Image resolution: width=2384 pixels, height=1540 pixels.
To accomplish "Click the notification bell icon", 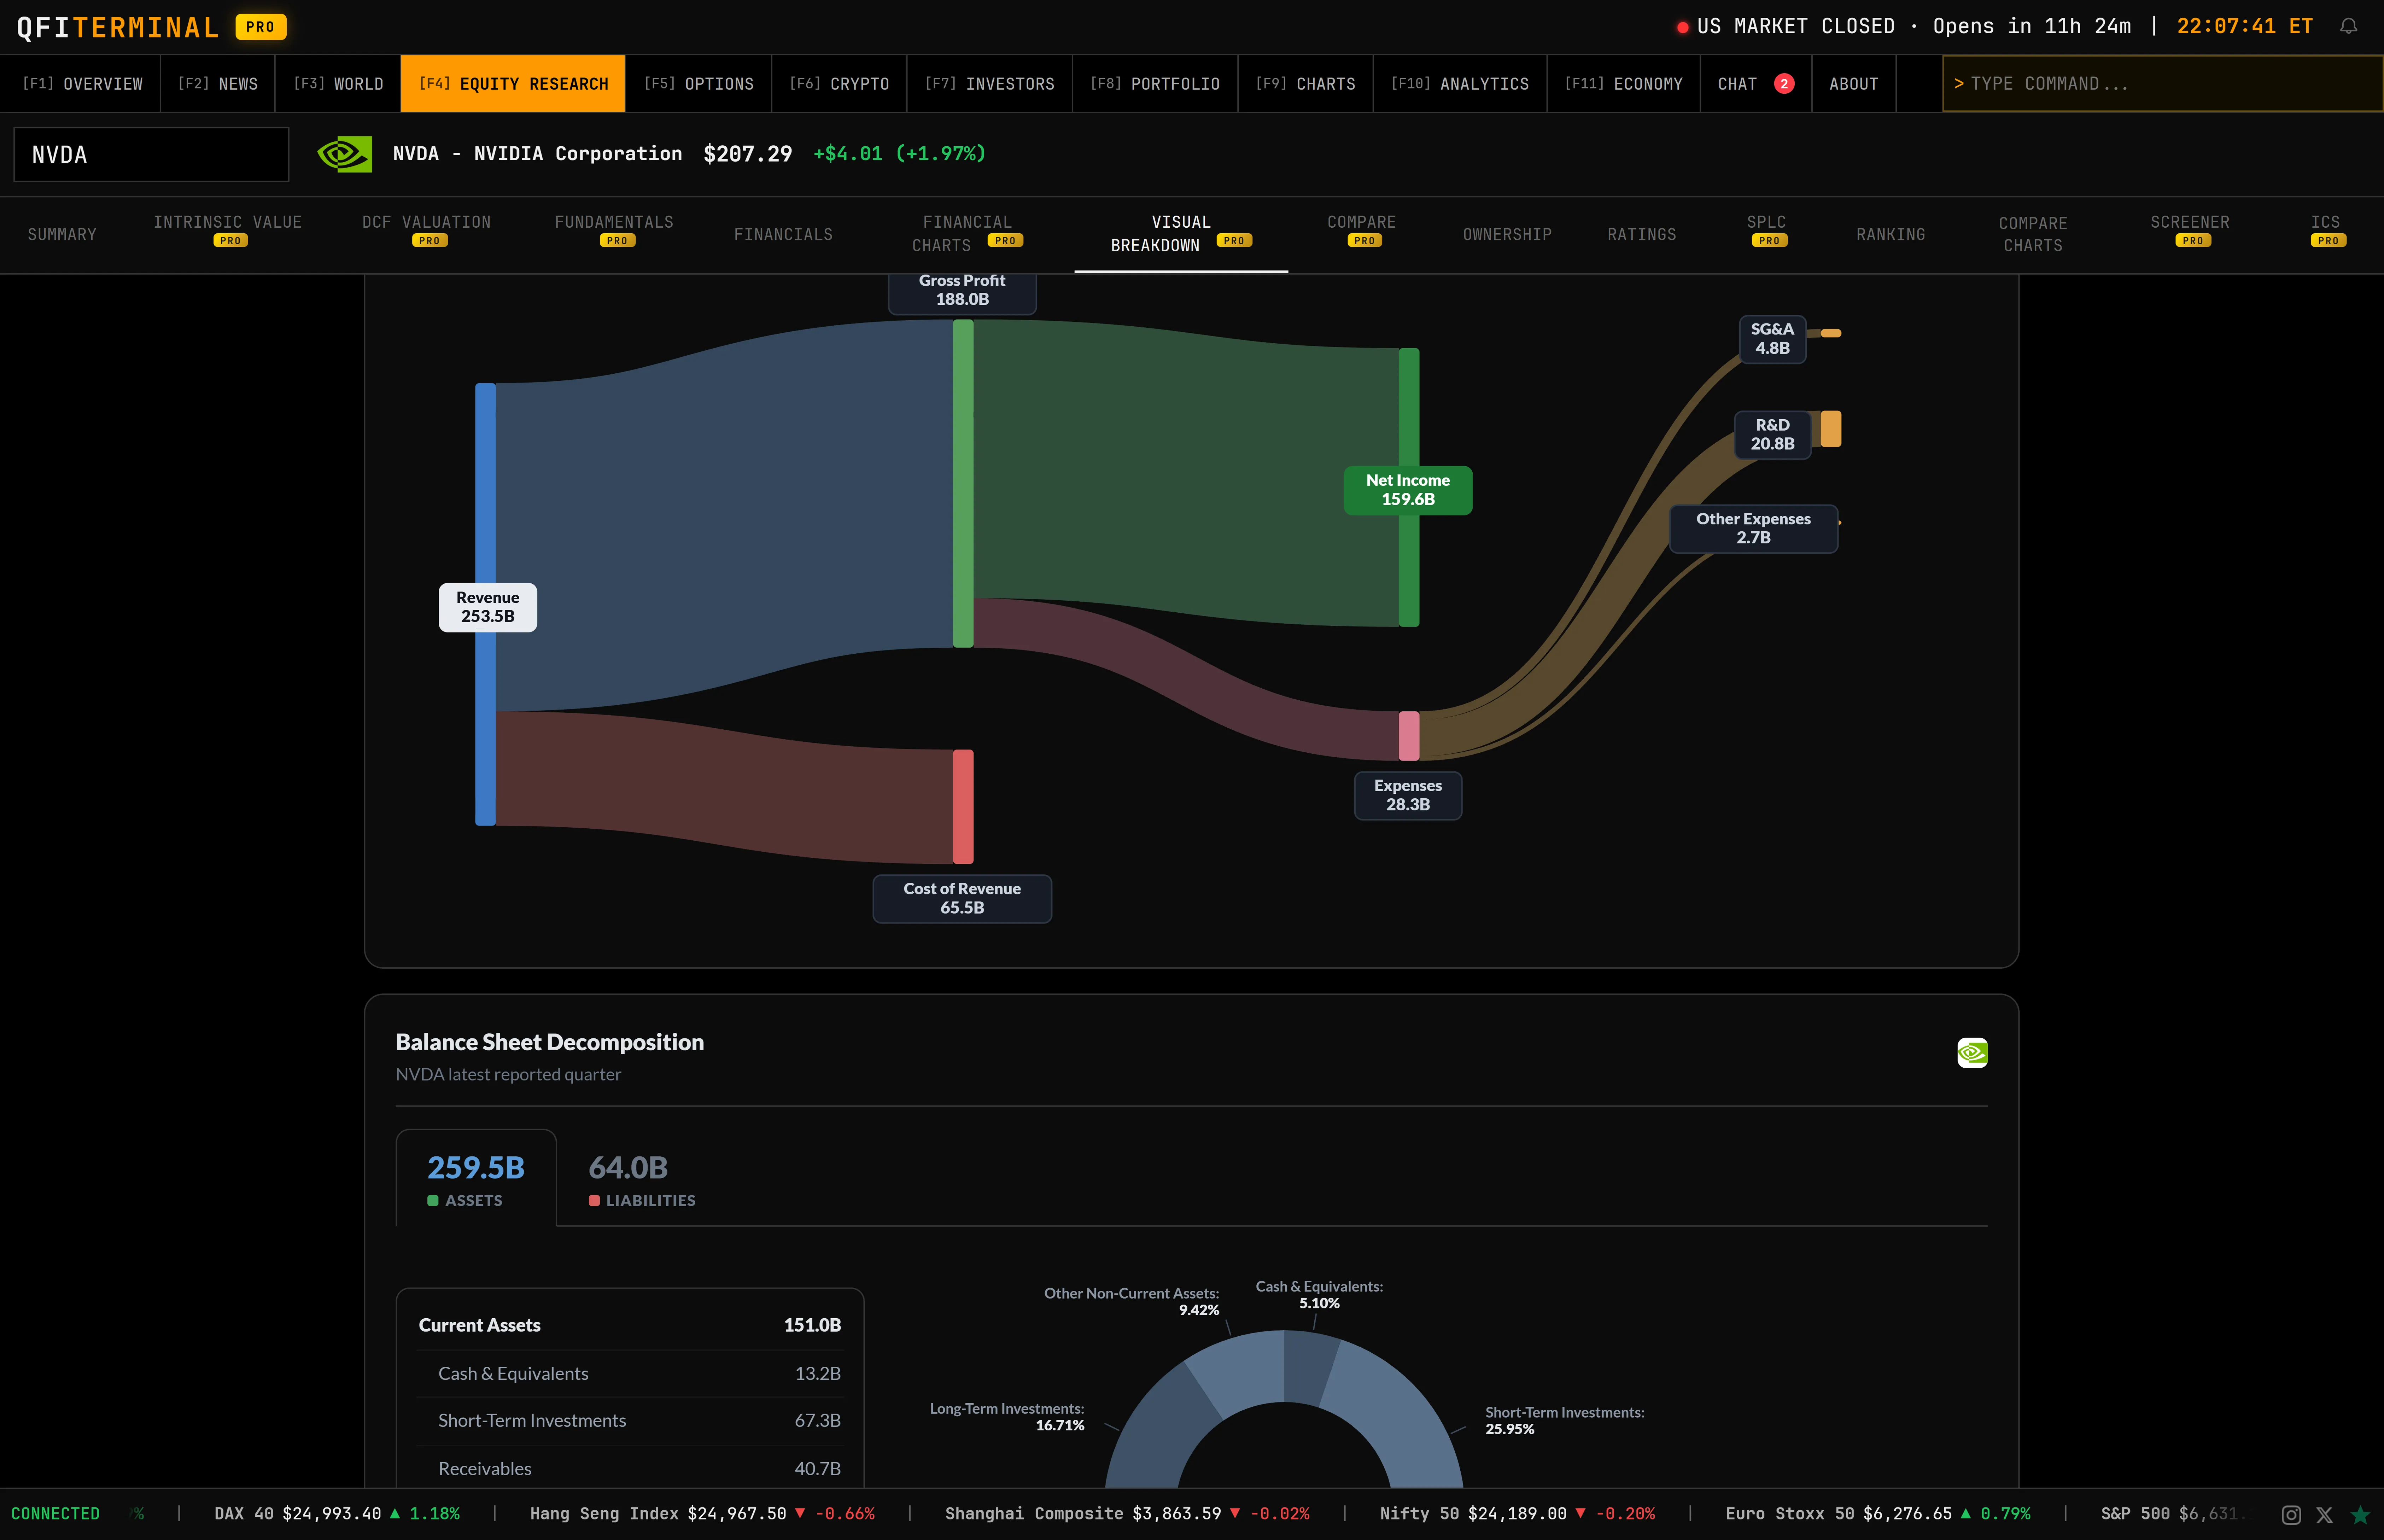I will coord(2348,27).
